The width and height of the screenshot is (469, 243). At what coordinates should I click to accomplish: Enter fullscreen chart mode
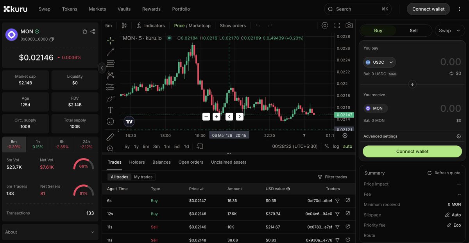click(x=337, y=25)
